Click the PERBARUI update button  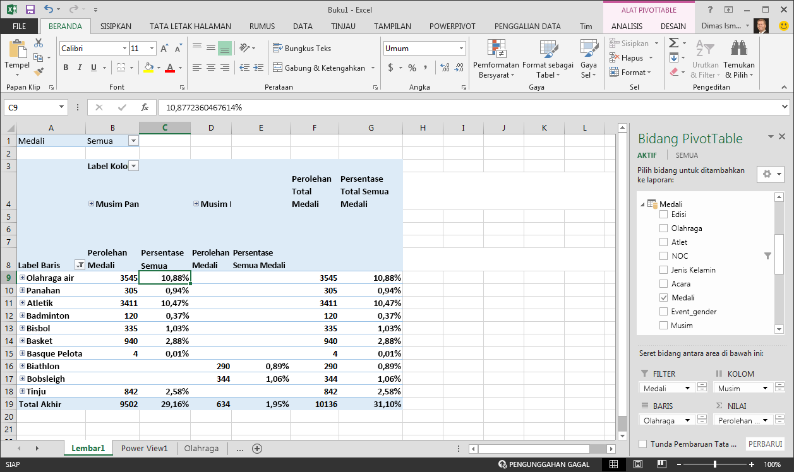pyautogui.click(x=766, y=444)
